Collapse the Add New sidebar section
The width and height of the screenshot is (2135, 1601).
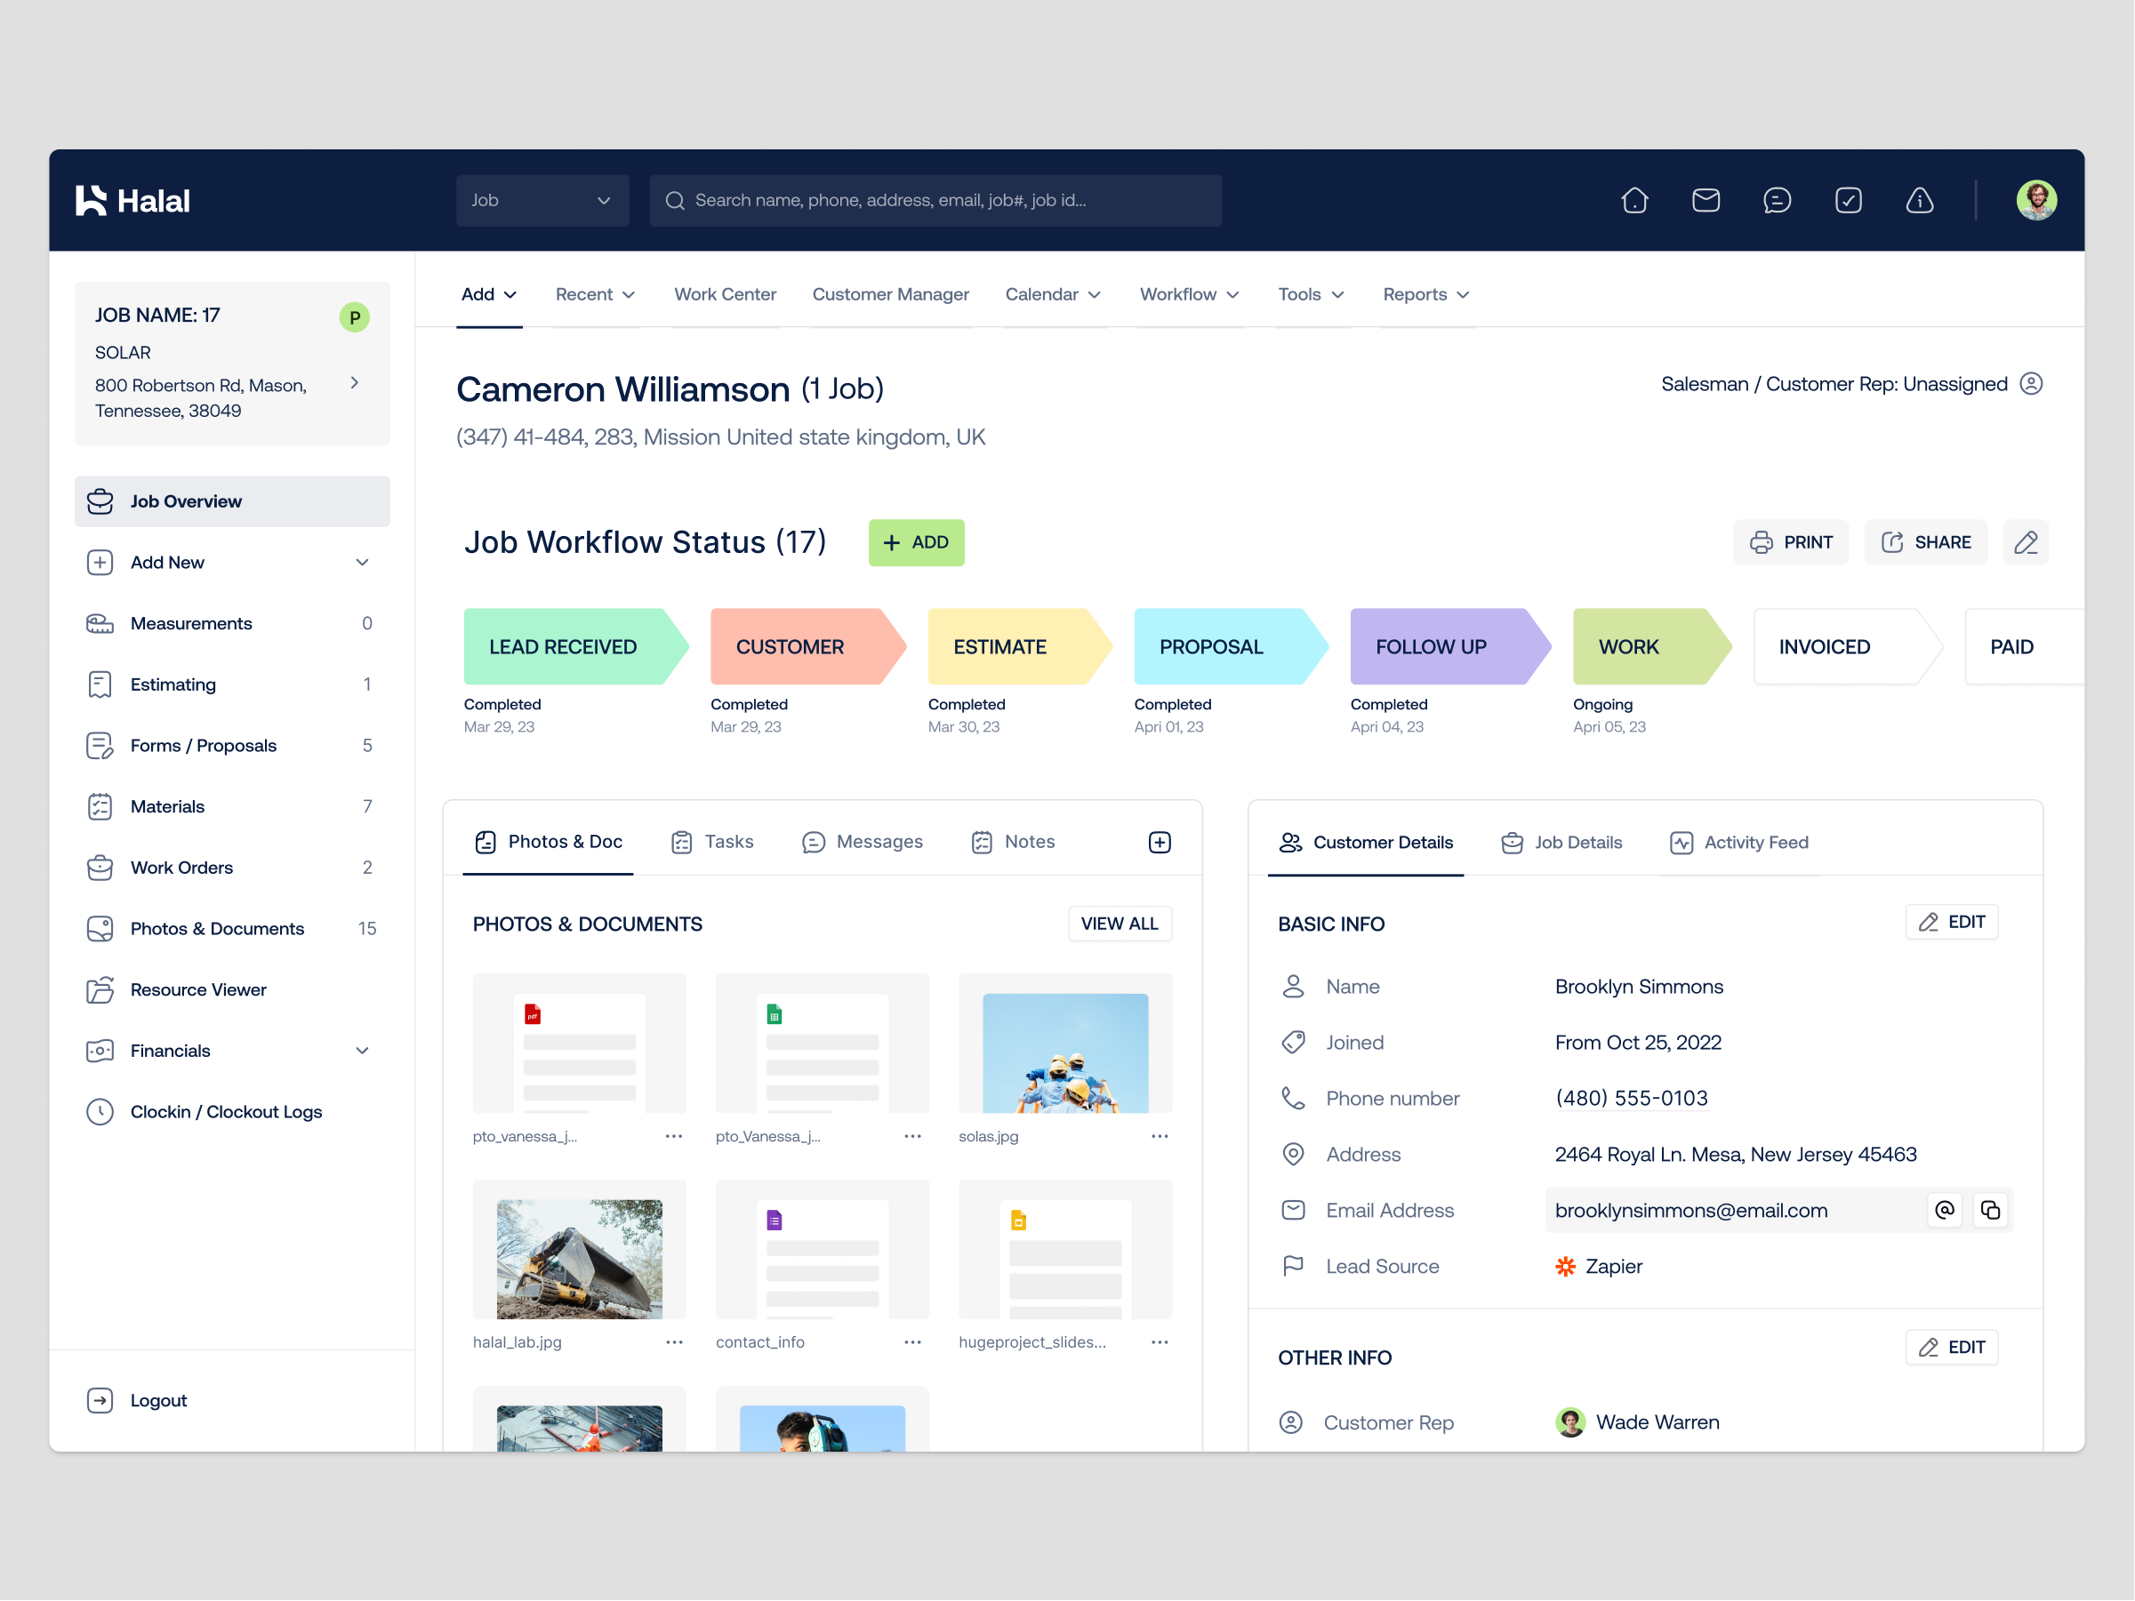click(362, 562)
